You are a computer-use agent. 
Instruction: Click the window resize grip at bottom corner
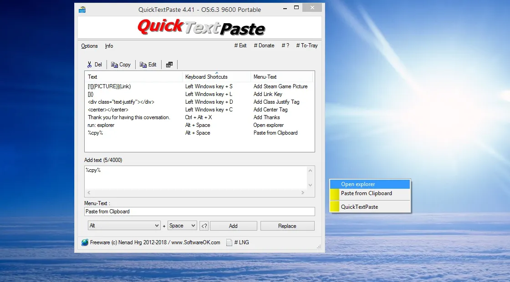coord(319,247)
